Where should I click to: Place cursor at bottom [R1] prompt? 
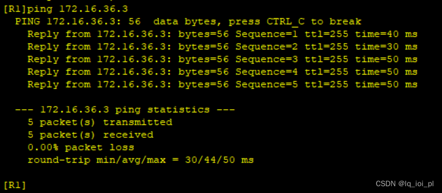[15, 185]
